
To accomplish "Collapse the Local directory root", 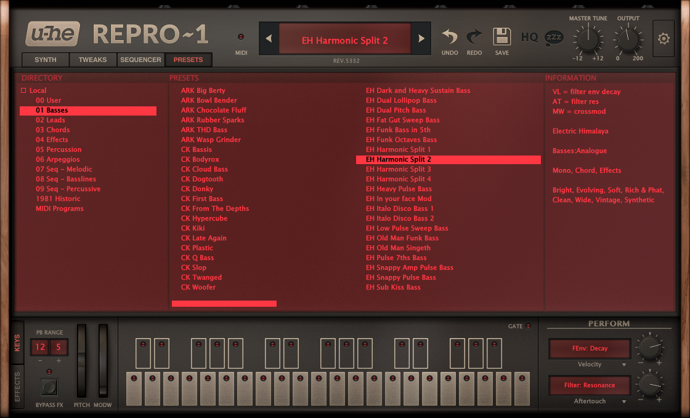I will [24, 90].
